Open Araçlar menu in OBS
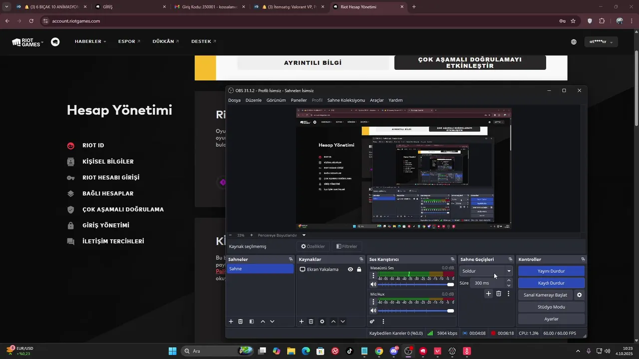 tap(377, 100)
